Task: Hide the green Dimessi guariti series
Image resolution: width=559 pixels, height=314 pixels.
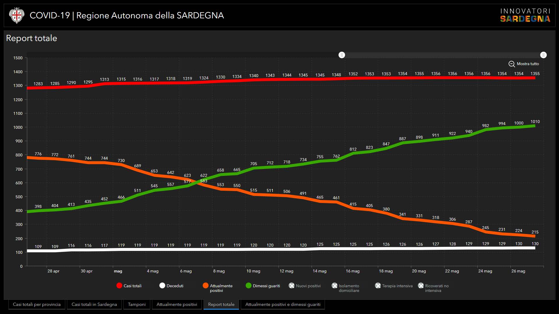Action: pyautogui.click(x=248, y=286)
